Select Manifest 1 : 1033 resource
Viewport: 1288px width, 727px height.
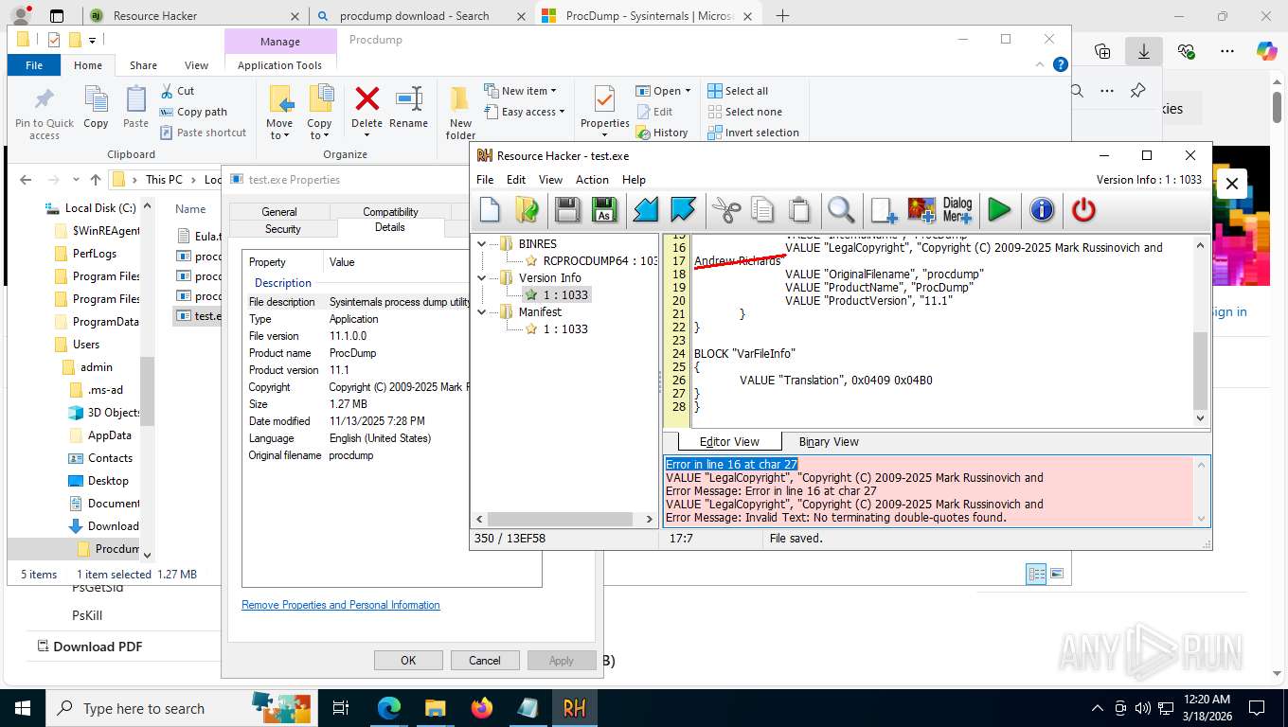point(557,329)
